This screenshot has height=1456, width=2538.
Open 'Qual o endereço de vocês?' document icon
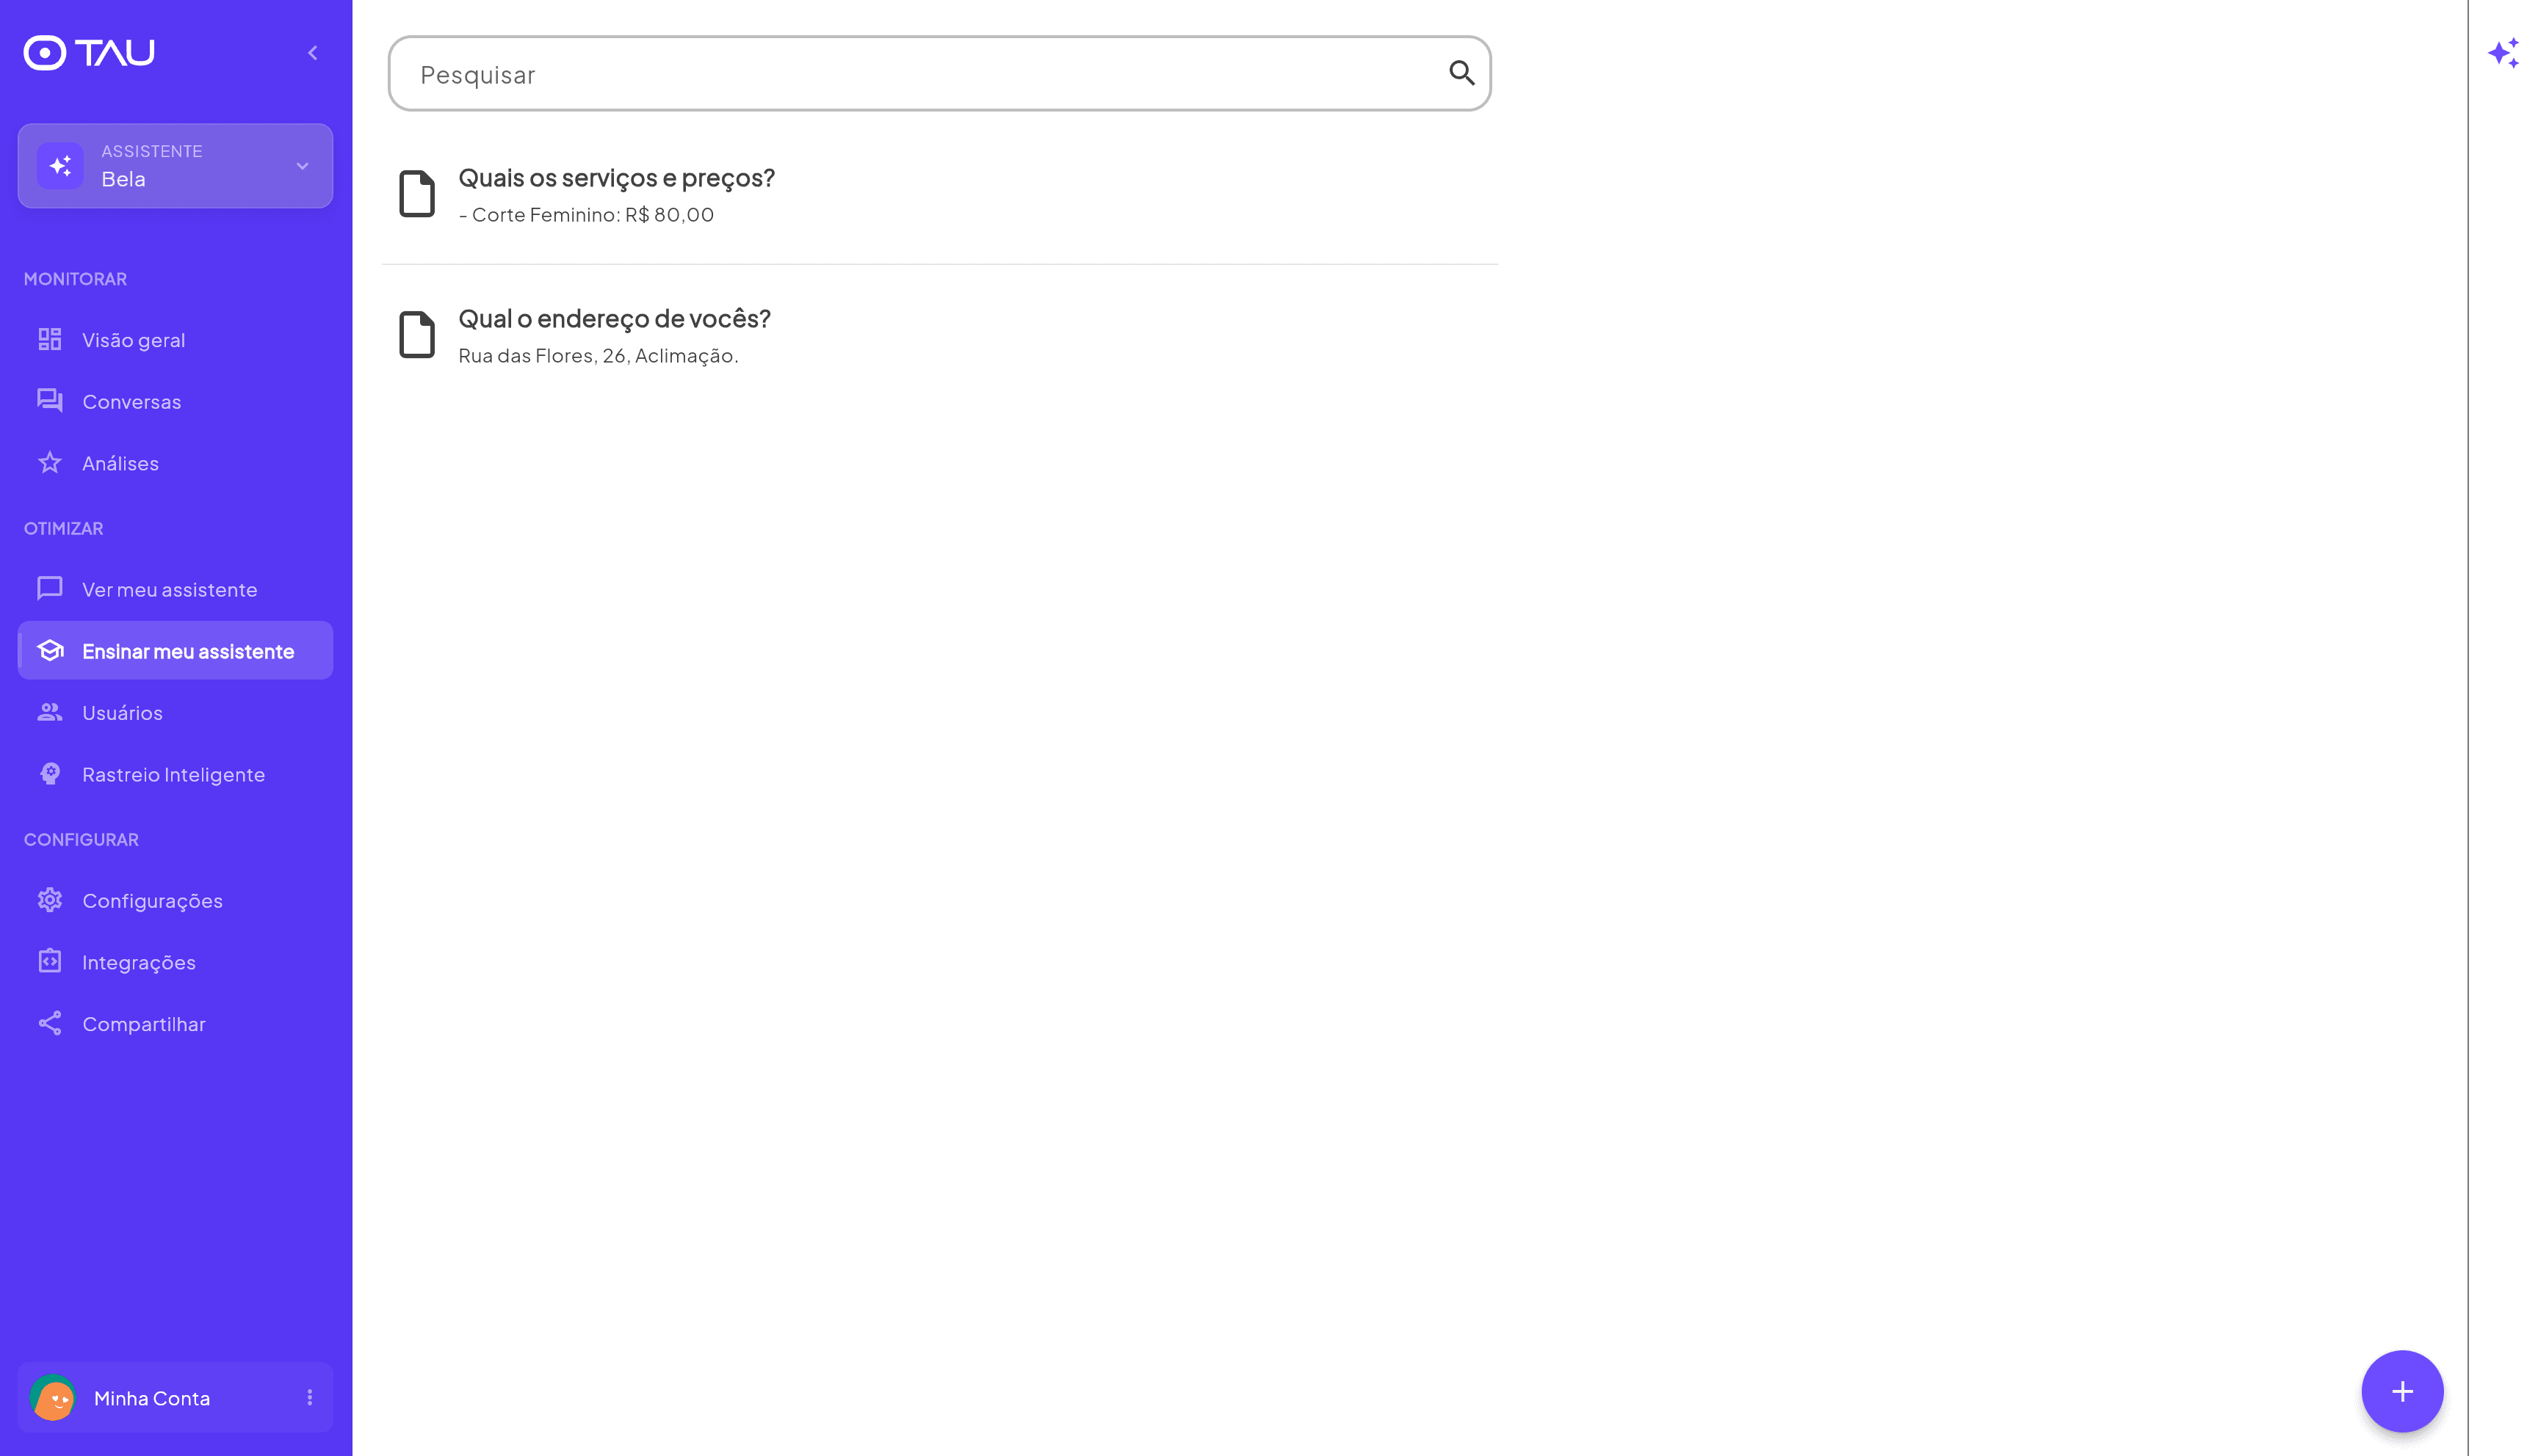416,334
